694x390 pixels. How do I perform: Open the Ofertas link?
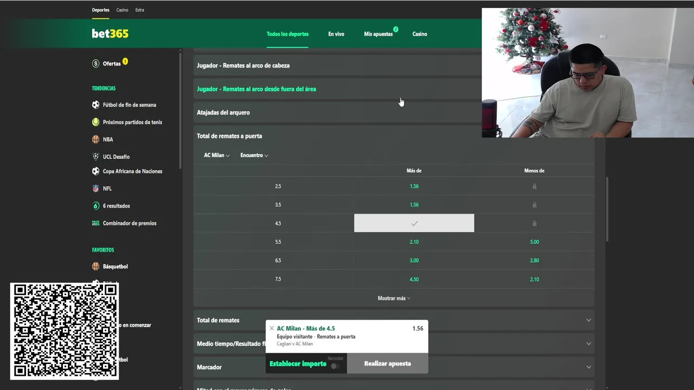click(112, 63)
